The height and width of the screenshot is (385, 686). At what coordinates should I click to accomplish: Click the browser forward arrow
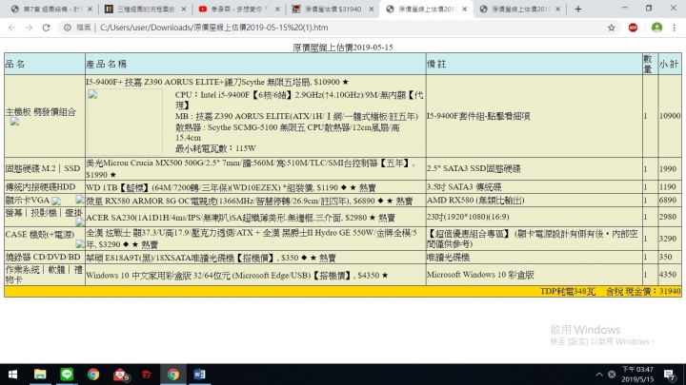pyautogui.click(x=29, y=28)
